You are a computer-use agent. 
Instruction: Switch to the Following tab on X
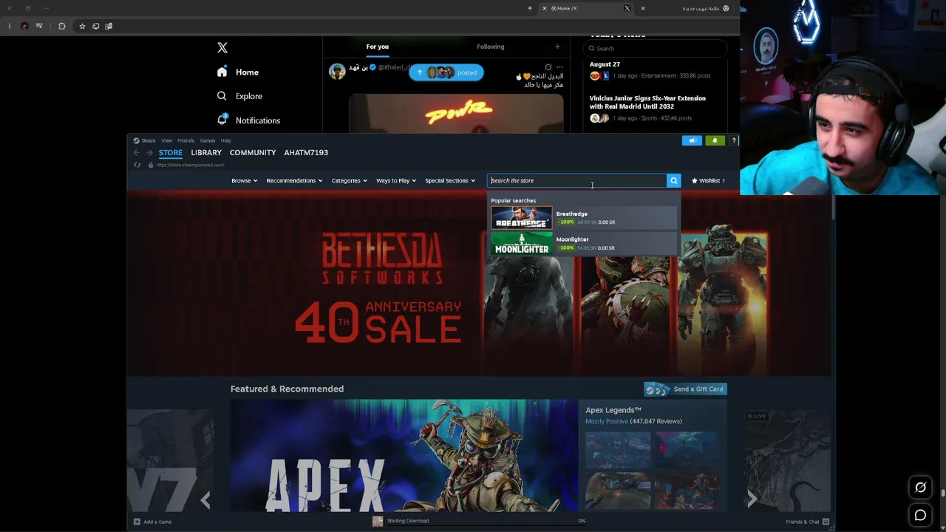[490, 47]
